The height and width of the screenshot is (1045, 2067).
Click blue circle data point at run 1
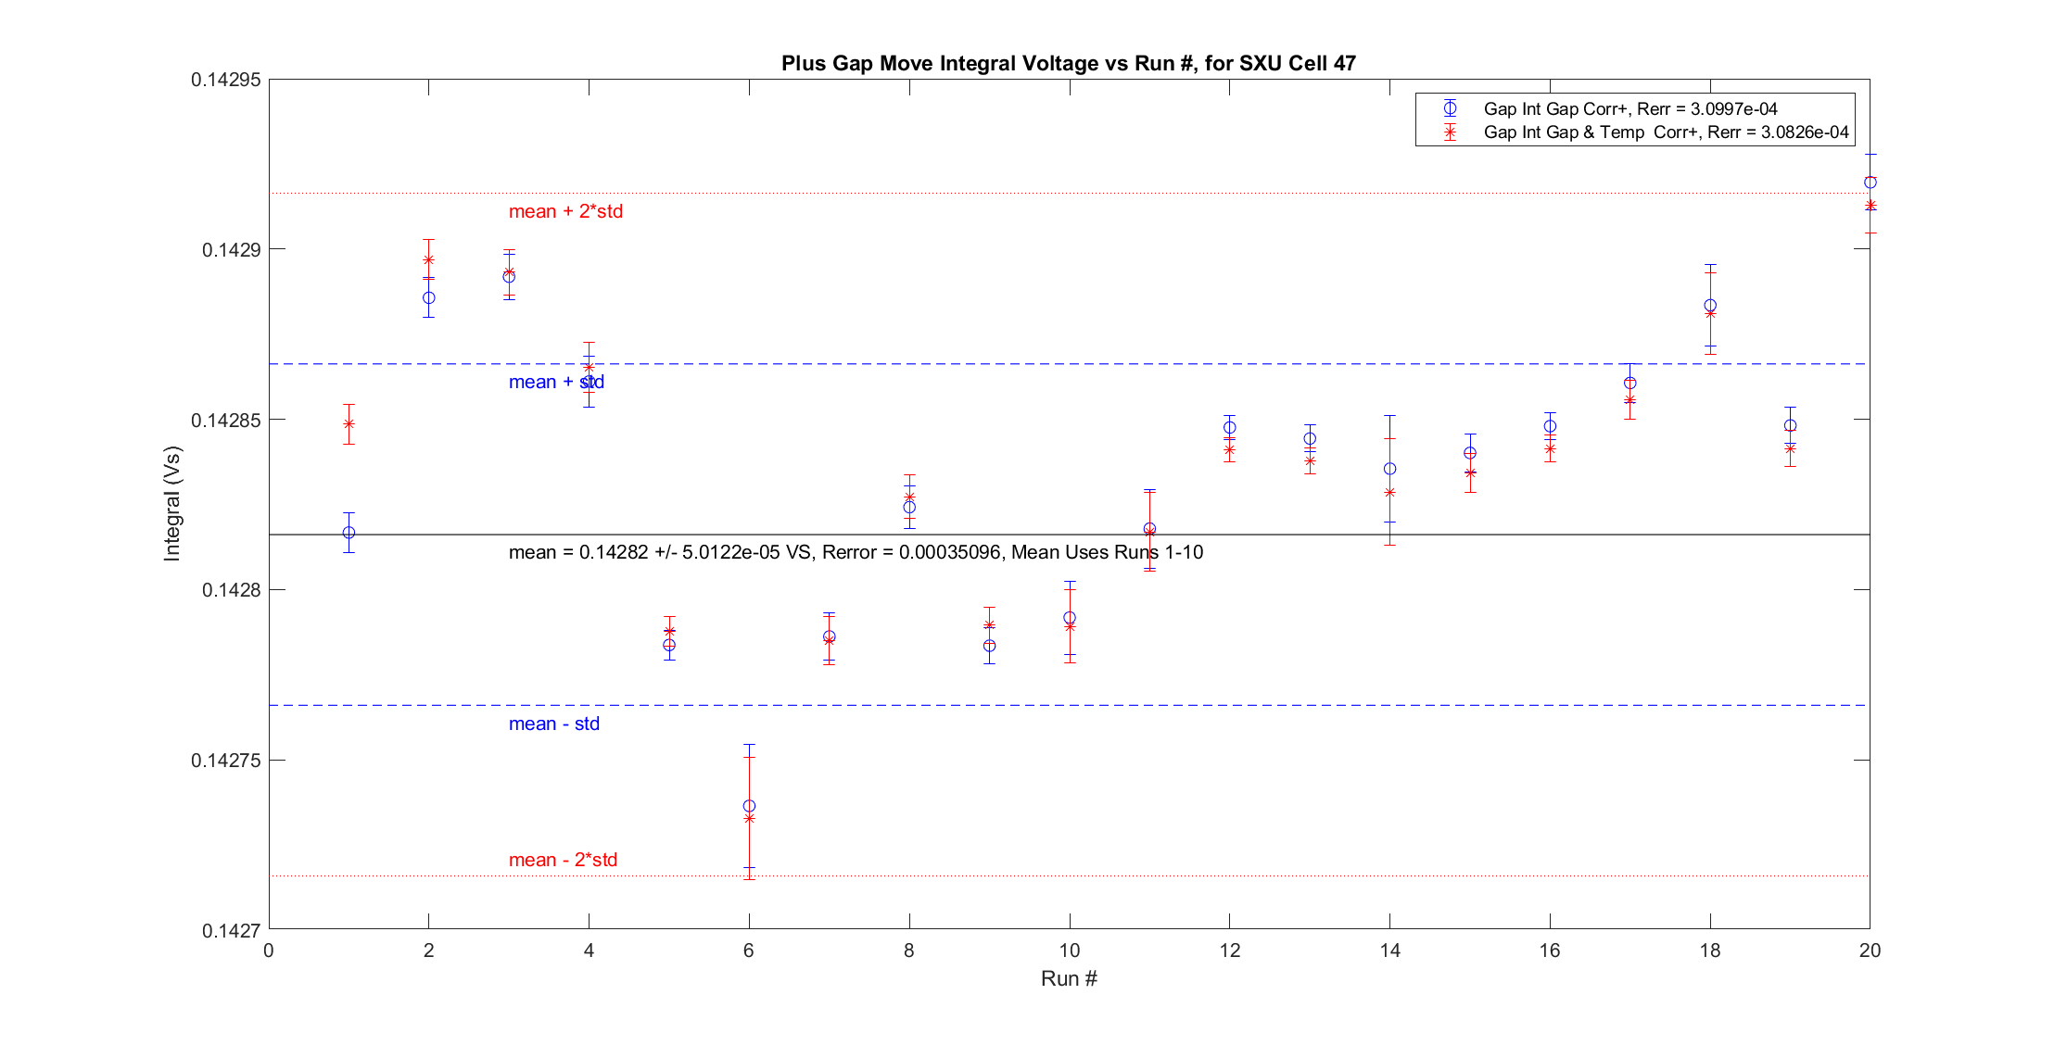point(349,533)
